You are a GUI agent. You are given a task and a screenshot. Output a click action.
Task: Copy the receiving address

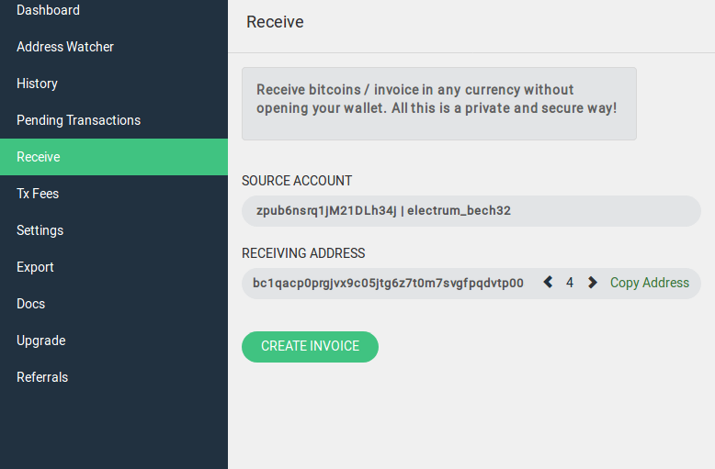click(x=650, y=283)
